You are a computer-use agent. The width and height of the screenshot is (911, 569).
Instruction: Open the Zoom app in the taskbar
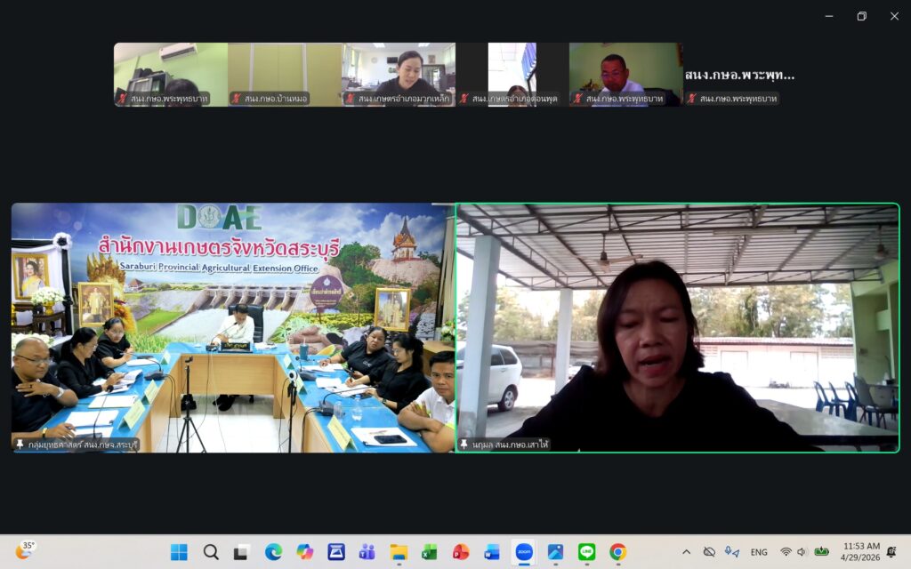[x=524, y=552]
